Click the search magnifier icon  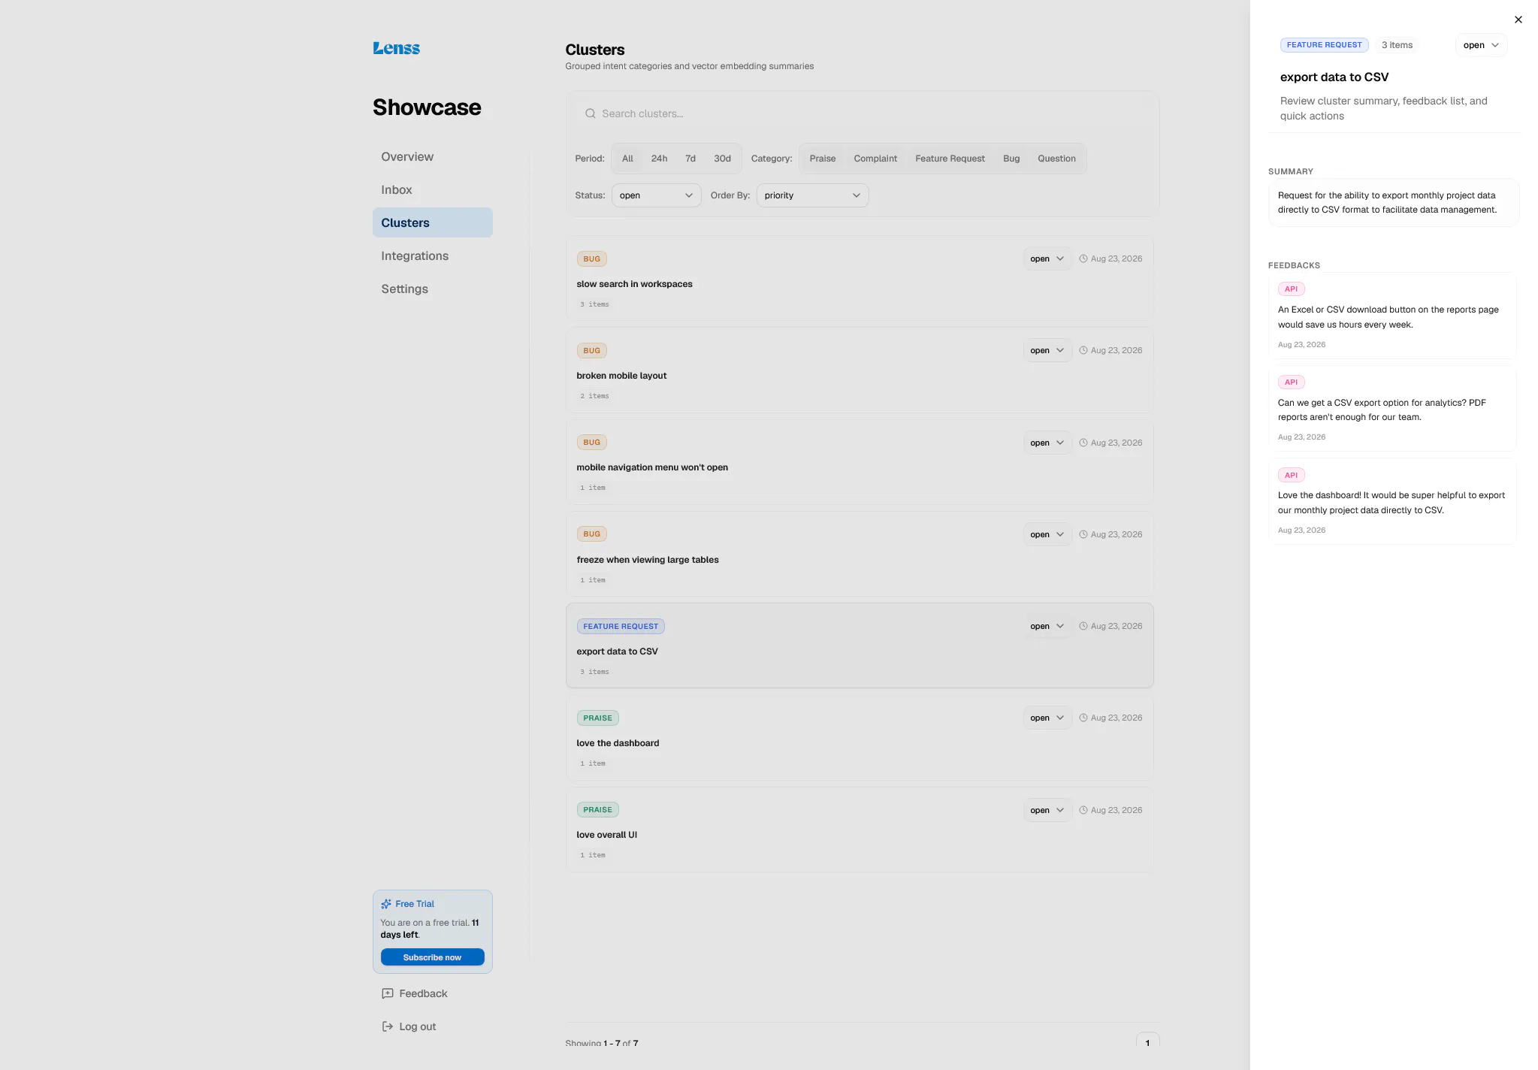tap(591, 113)
